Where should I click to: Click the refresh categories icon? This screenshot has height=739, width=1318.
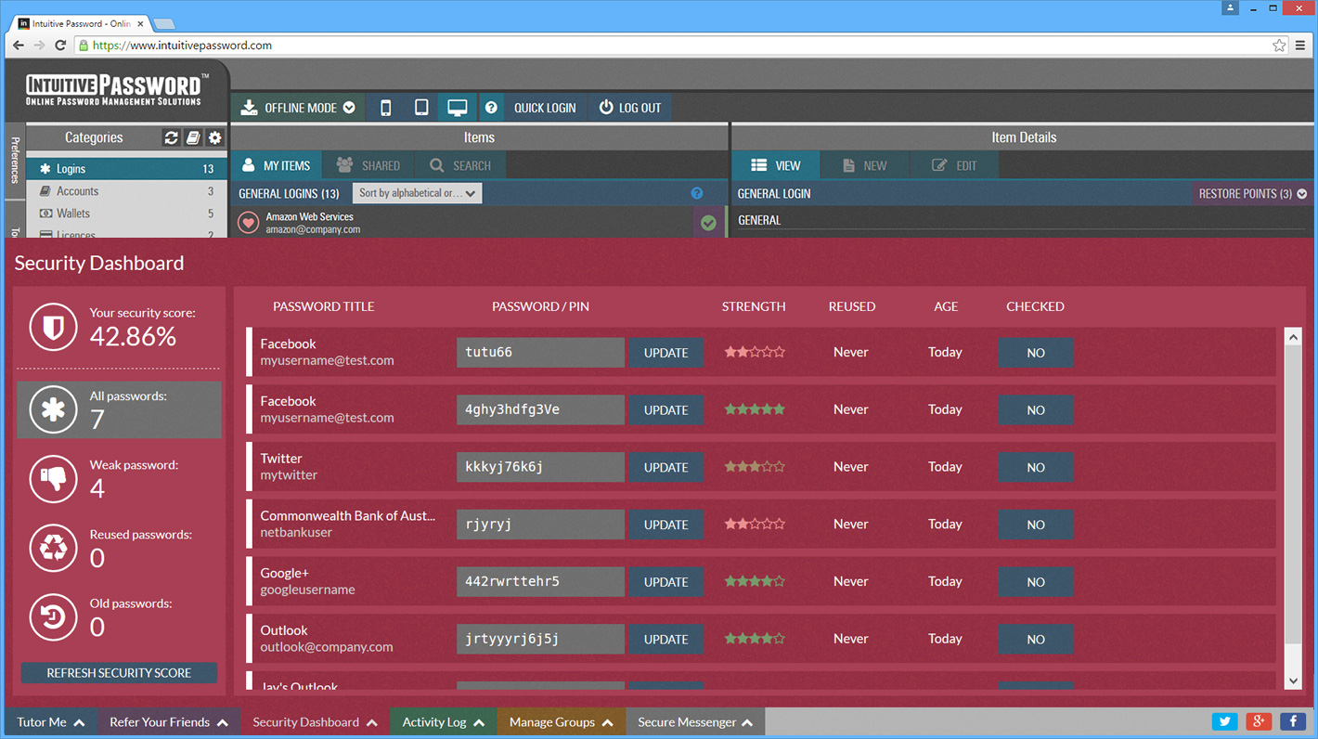click(x=171, y=137)
